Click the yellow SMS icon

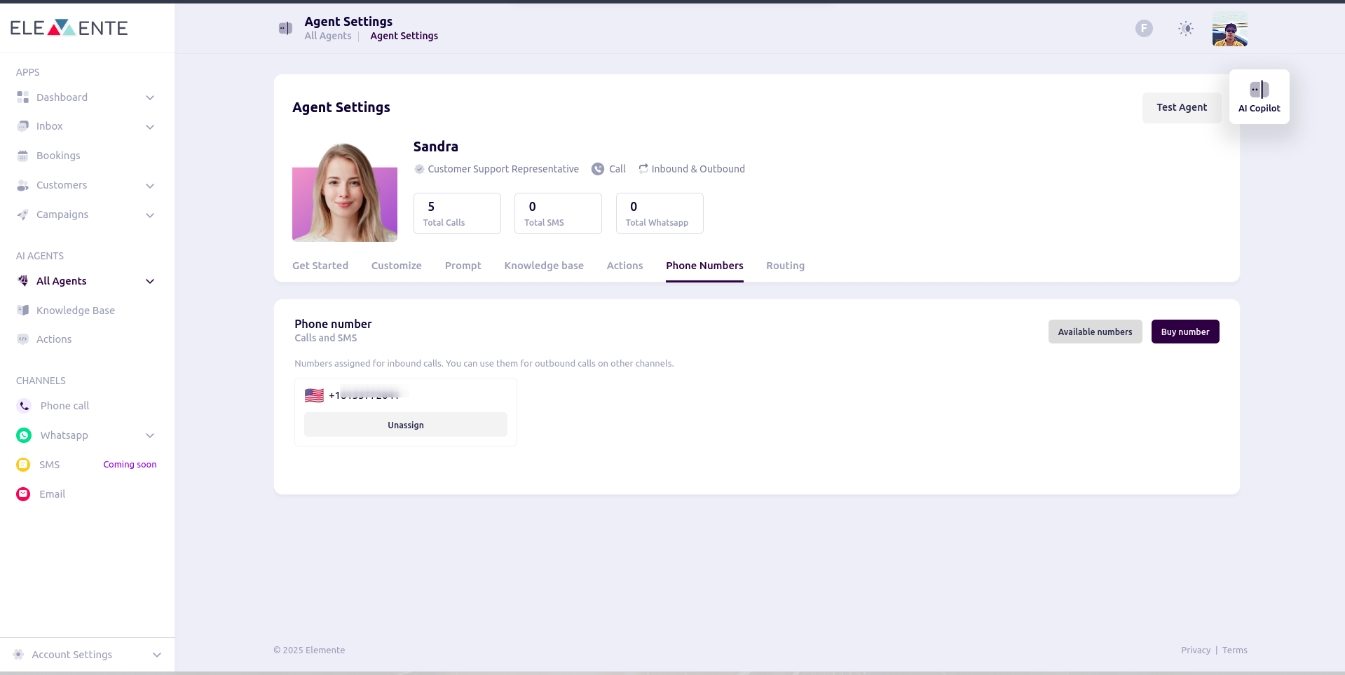(x=23, y=465)
